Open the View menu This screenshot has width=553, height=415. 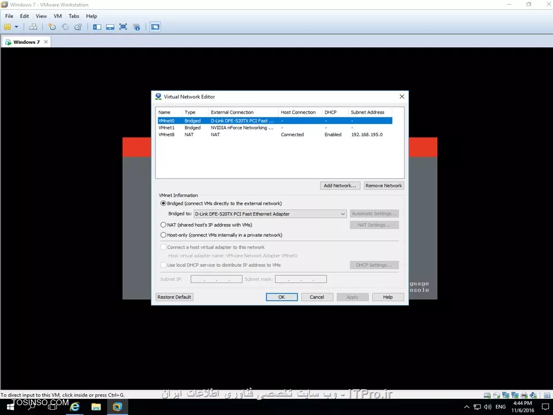click(41, 16)
